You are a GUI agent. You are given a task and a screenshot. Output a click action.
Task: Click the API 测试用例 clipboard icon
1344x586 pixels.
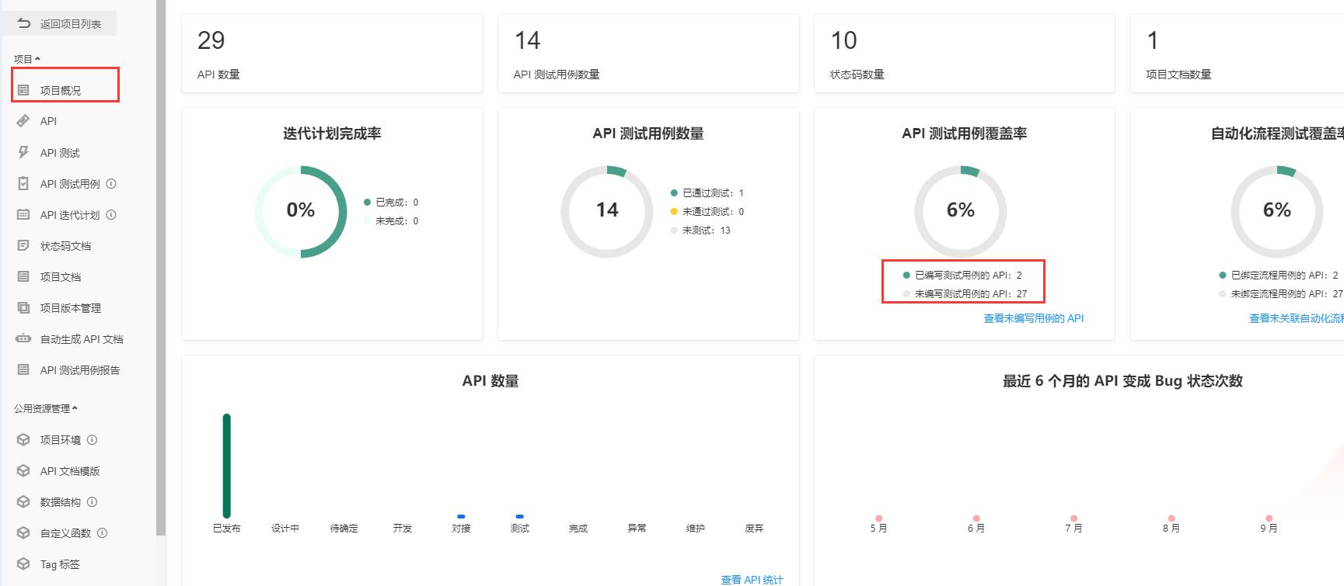tap(23, 183)
